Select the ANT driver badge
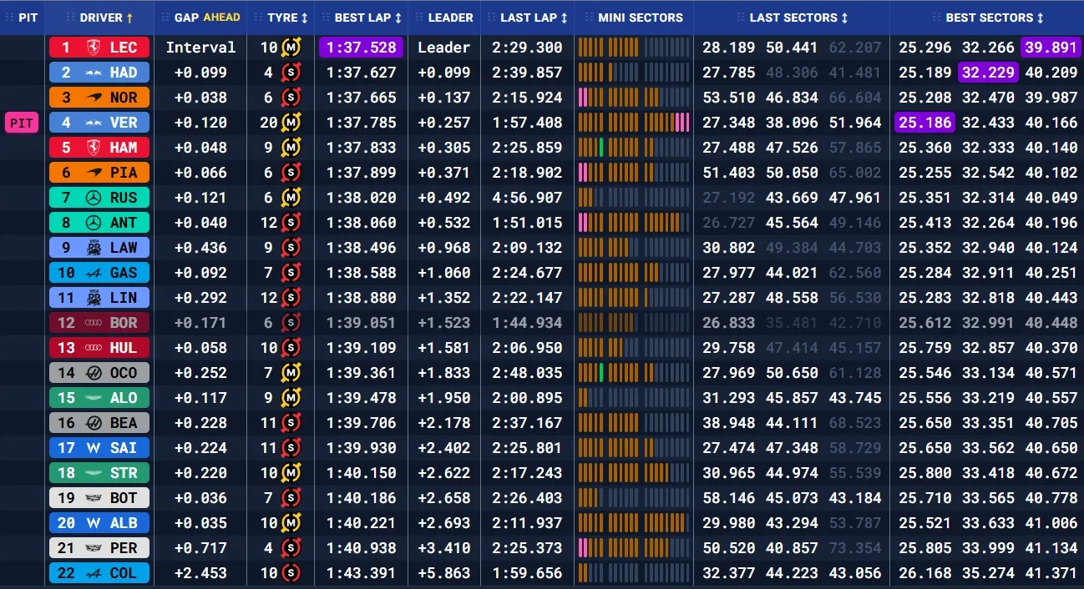This screenshot has height=589, width=1084. pyautogui.click(x=99, y=223)
